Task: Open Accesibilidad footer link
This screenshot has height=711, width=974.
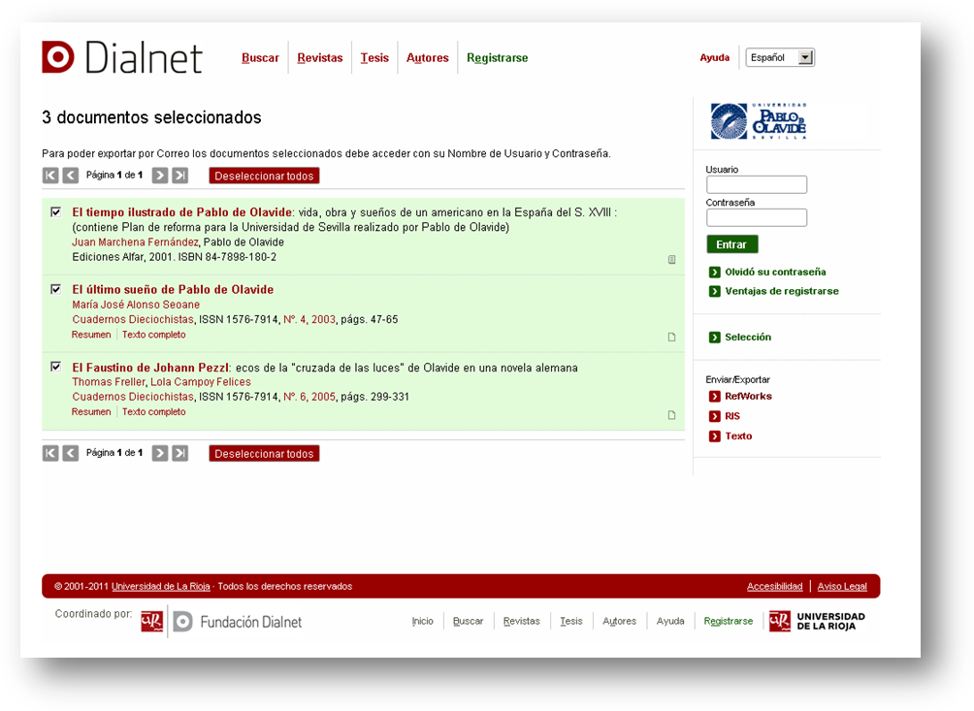Action: click(x=774, y=586)
